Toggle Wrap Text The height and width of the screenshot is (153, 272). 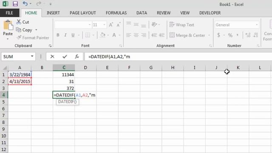coord(181,25)
